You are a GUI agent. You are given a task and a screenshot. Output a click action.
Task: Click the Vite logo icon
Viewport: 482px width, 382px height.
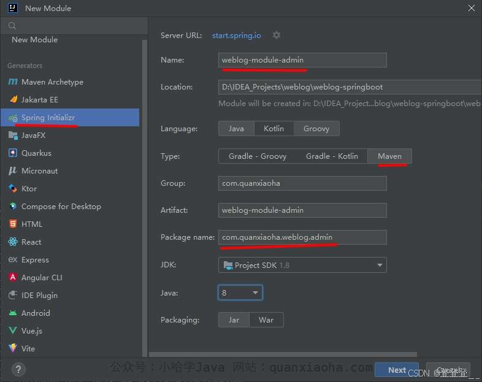(x=13, y=348)
